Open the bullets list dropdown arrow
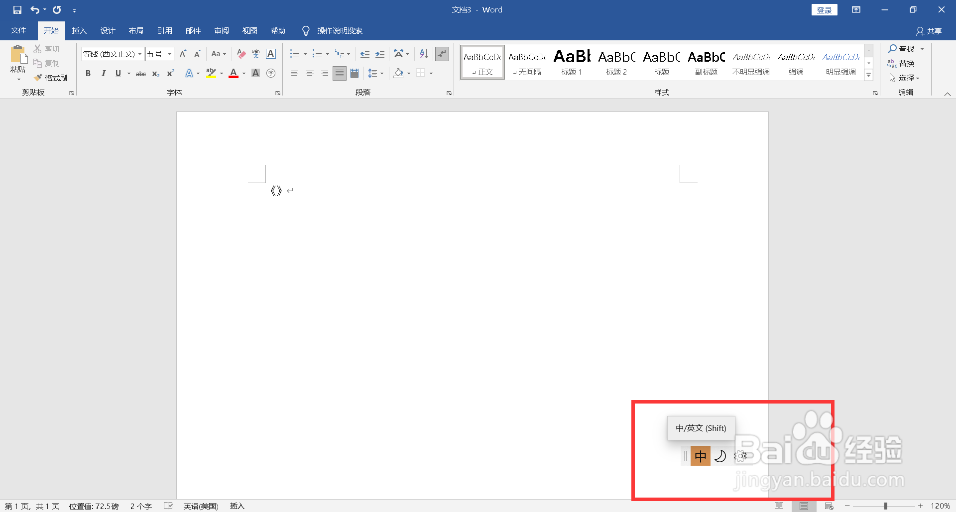Viewport: 956px width, 512px height. (x=305, y=54)
